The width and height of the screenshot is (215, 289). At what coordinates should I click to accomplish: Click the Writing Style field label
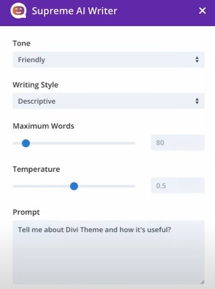point(36,85)
